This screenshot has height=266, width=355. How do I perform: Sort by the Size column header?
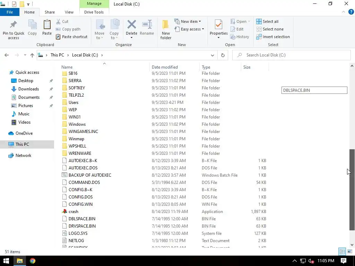[x=247, y=67]
